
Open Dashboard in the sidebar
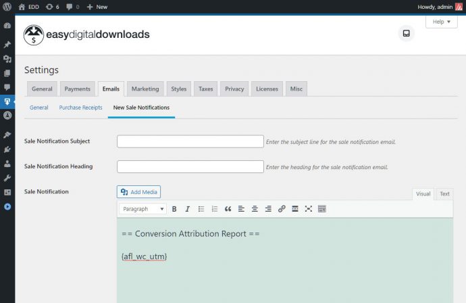(x=7, y=26)
